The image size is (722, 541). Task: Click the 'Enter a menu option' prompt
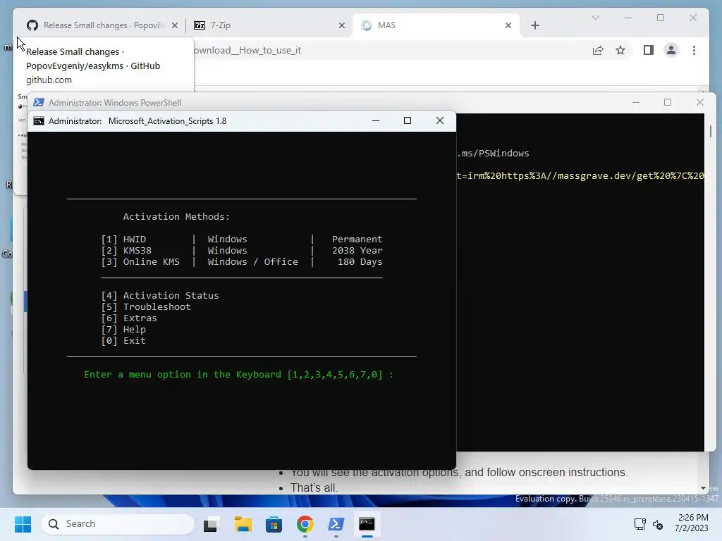238,375
